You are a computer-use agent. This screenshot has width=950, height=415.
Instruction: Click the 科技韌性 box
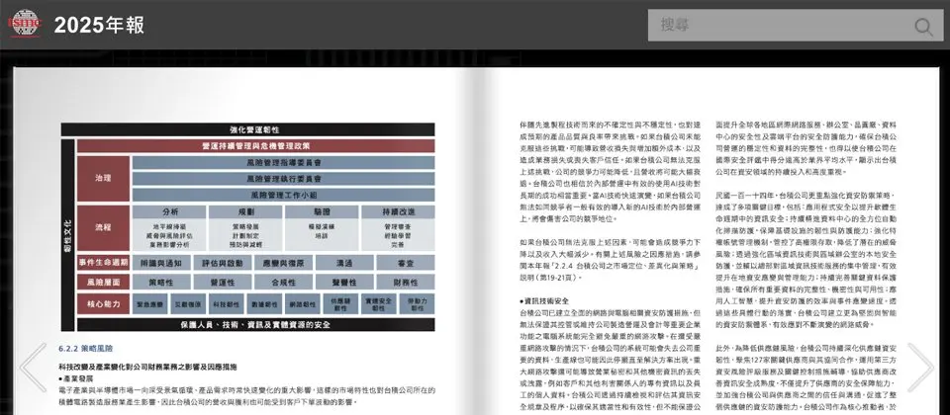[x=226, y=303]
